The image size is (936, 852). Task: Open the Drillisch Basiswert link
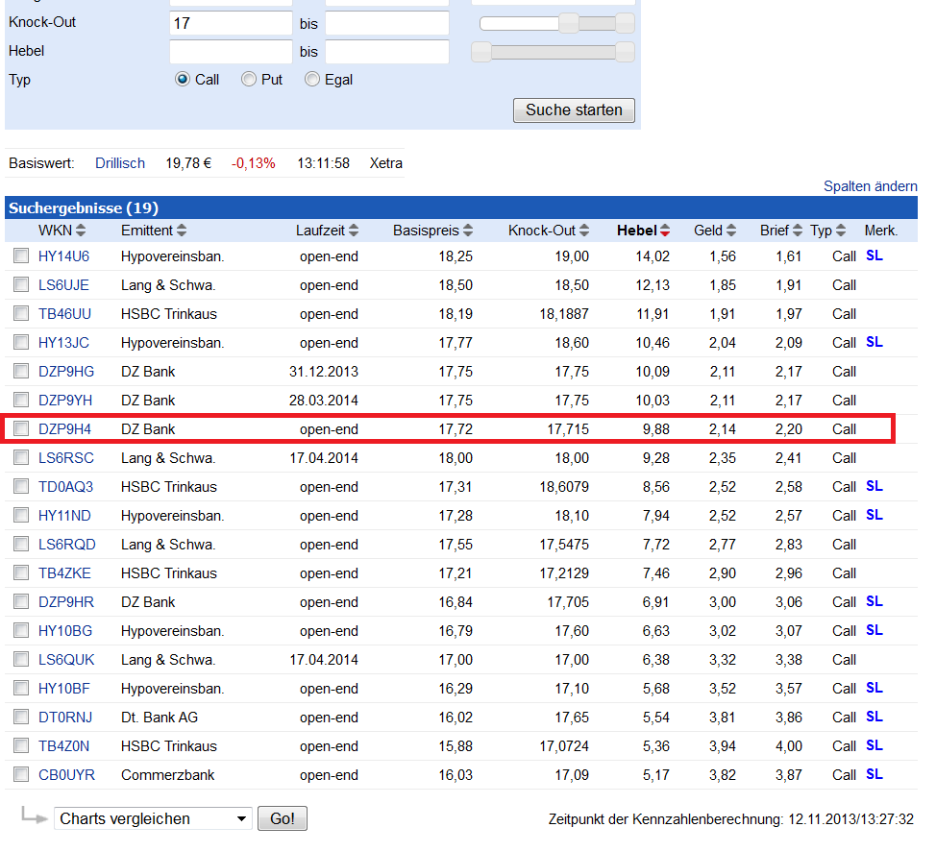pos(120,163)
